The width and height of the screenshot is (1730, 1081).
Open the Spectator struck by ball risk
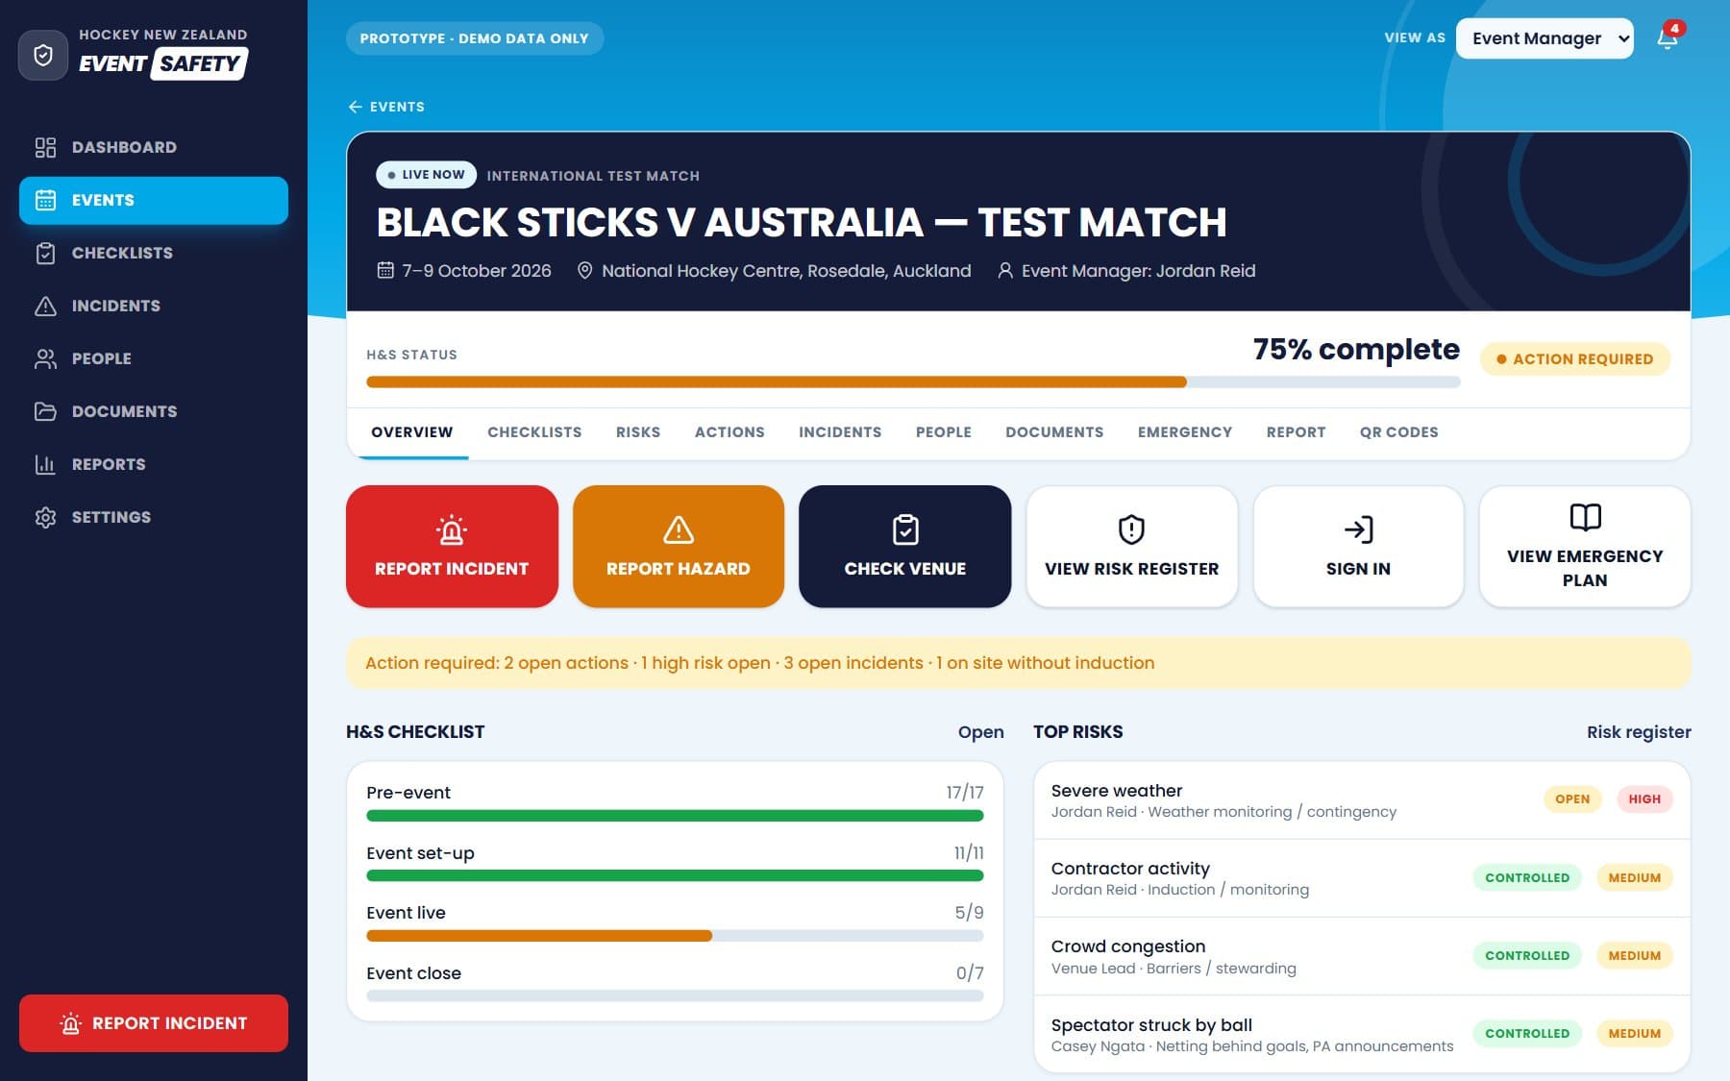point(1362,1034)
